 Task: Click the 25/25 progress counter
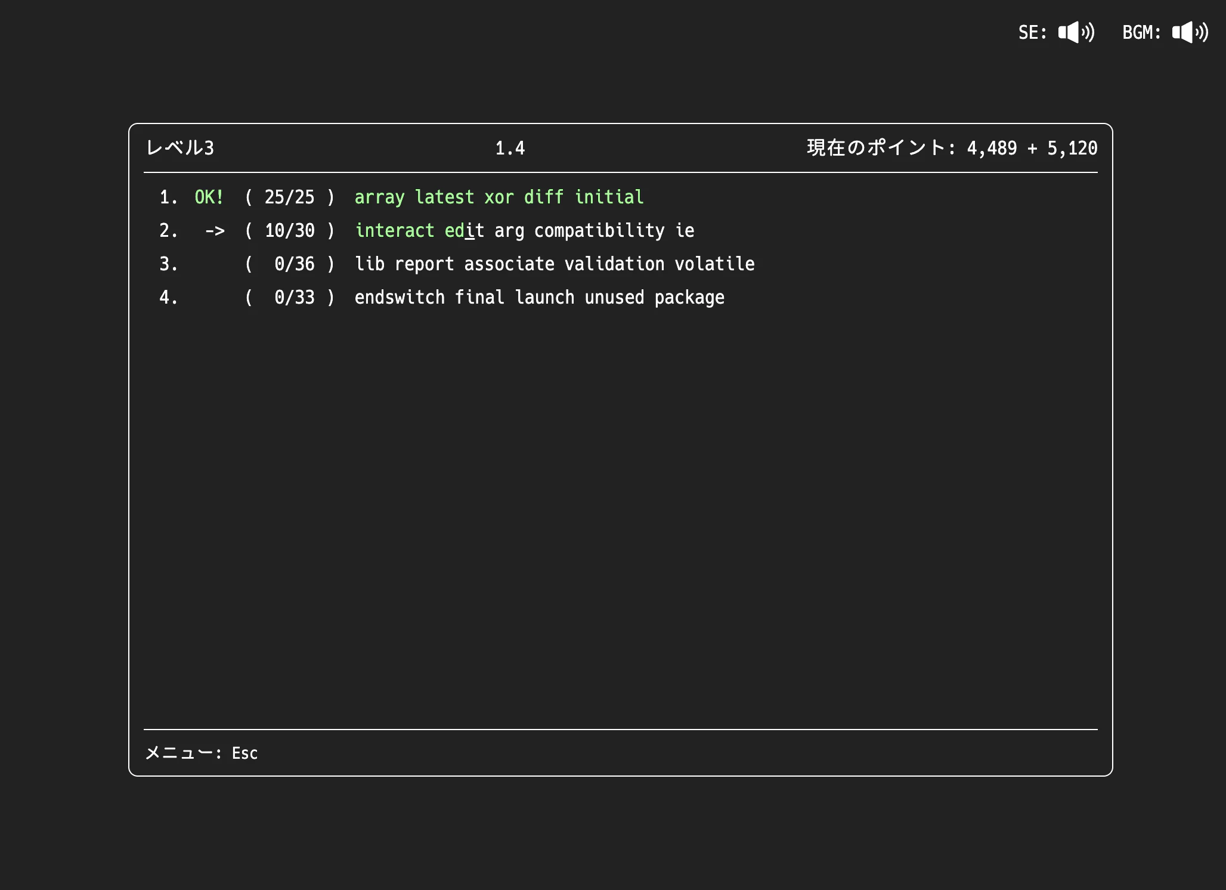click(x=289, y=197)
